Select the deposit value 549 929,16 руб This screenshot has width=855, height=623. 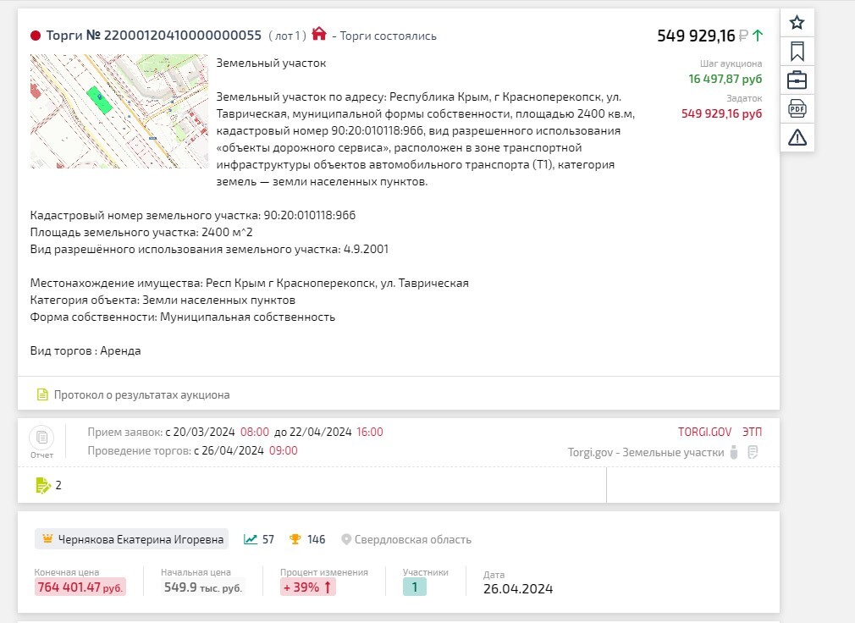(721, 114)
